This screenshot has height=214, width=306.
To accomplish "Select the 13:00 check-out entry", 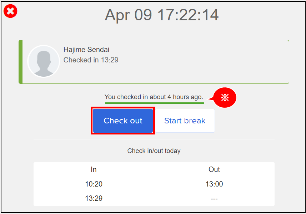I will [214, 184].
